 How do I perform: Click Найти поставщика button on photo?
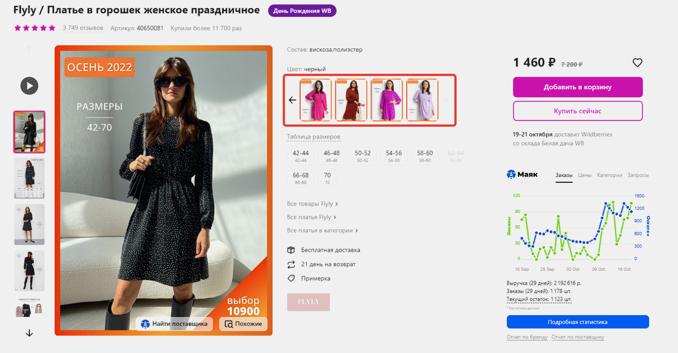click(174, 324)
